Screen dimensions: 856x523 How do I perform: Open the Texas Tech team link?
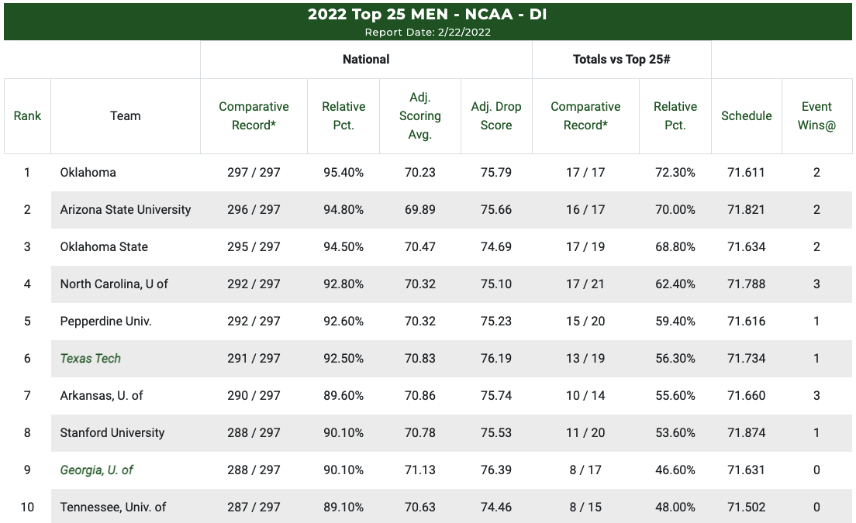pyautogui.click(x=91, y=358)
